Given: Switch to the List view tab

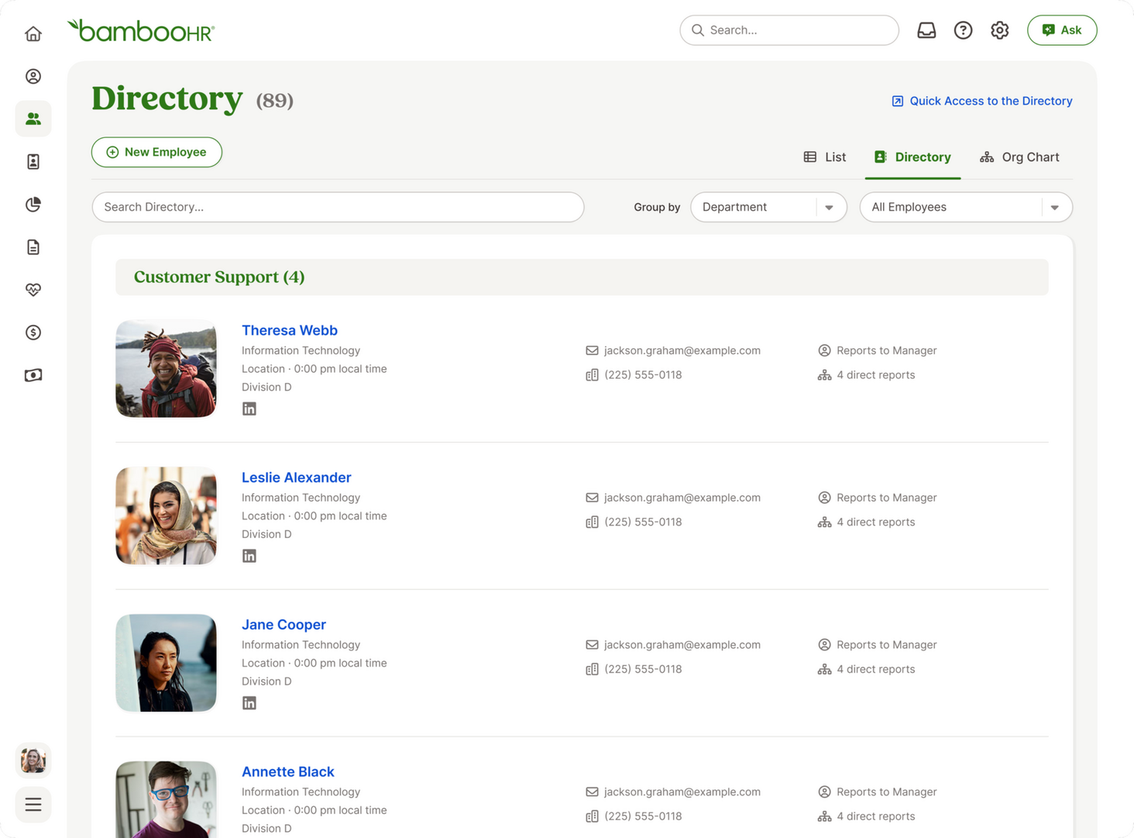Looking at the screenshot, I should [x=824, y=157].
